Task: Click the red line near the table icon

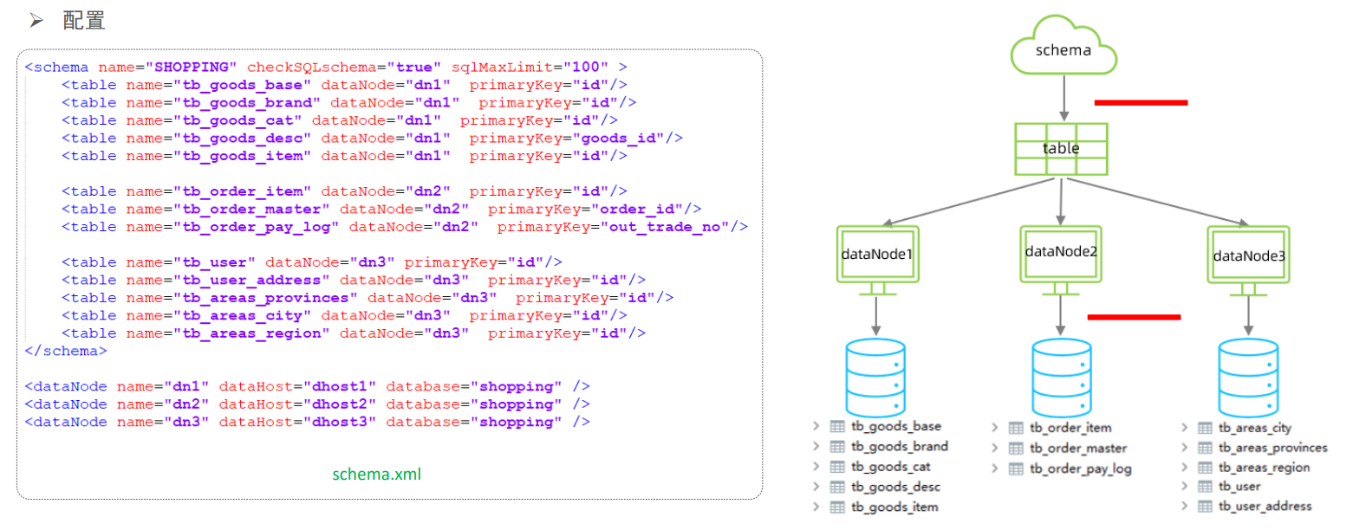Action: tap(1141, 102)
